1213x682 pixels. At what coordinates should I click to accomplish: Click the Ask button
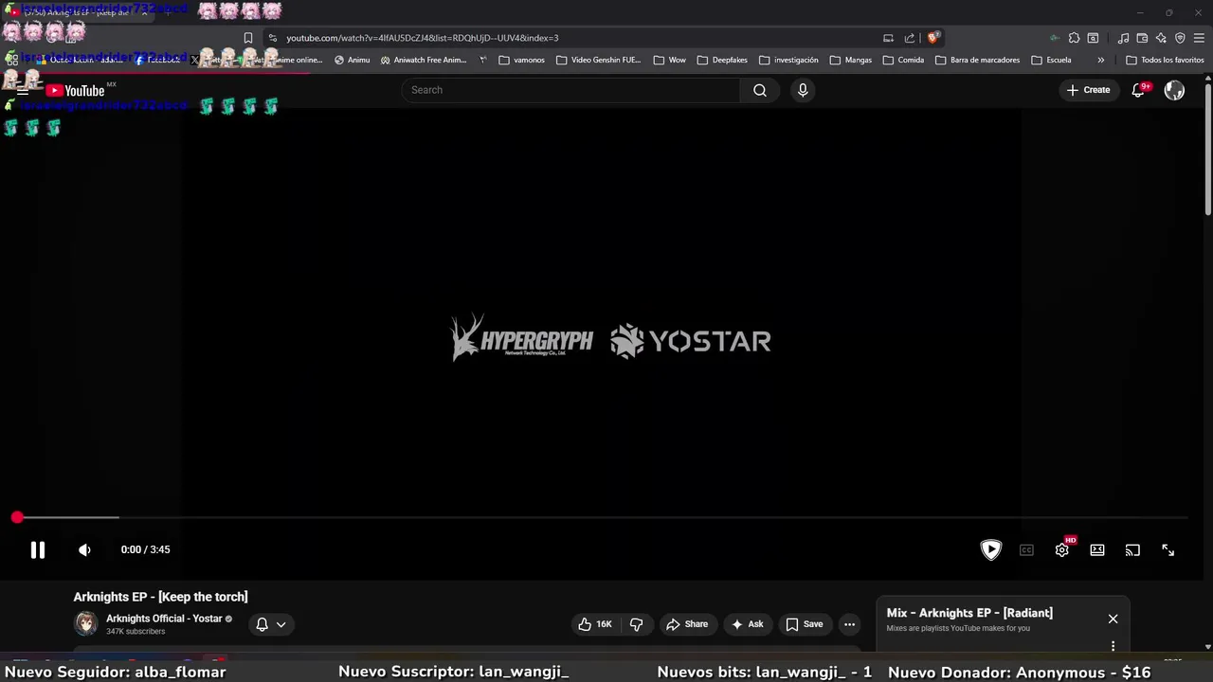click(x=747, y=624)
